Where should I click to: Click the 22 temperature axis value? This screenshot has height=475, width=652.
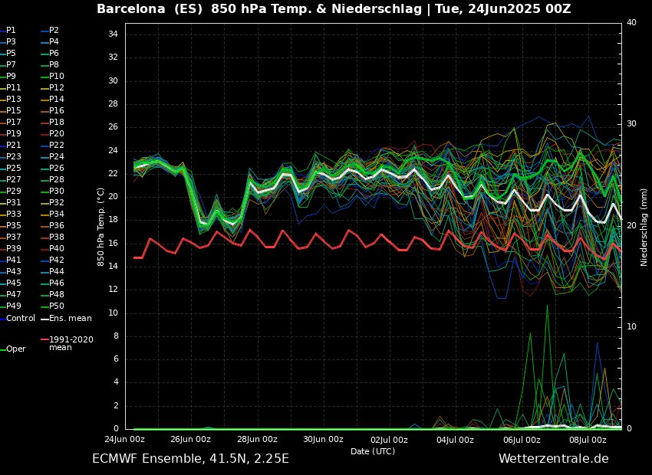[x=113, y=174]
